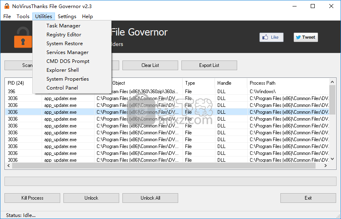Click the empty progress bar field

170,181
